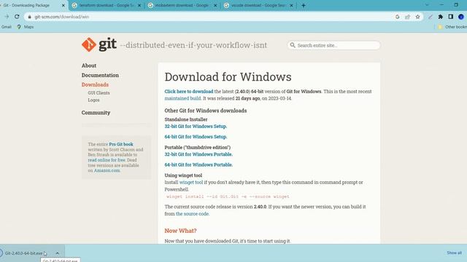Open the downloaded Git-2.40.0-64-bit.exe file
Screen dimensions: 467x262
[x=24, y=253]
